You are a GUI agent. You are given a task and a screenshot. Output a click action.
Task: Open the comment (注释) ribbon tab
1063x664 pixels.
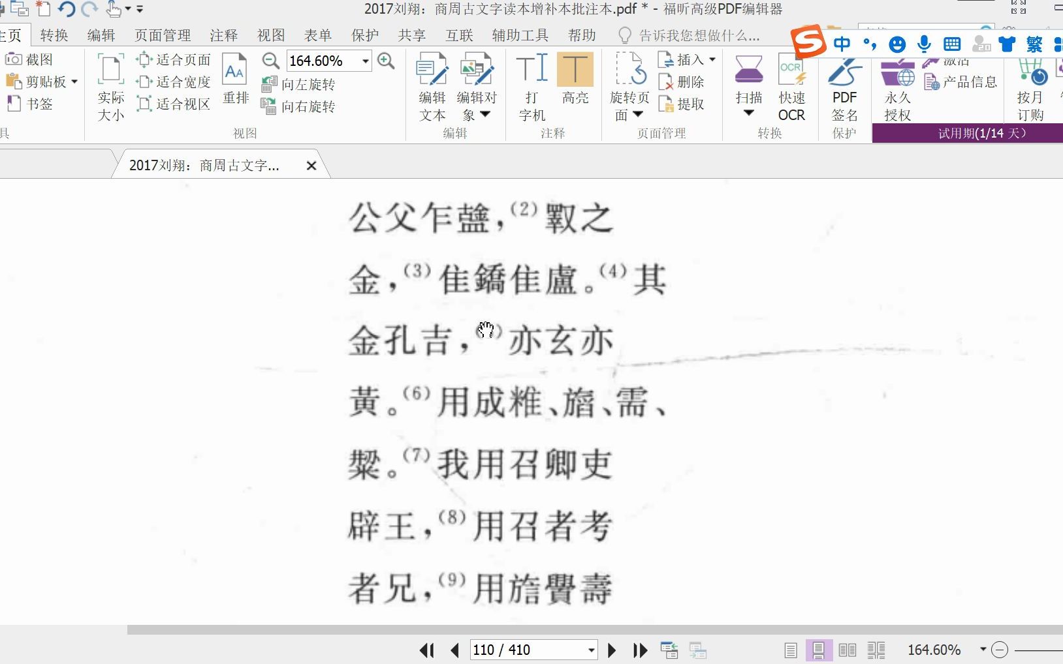pyautogui.click(x=224, y=35)
